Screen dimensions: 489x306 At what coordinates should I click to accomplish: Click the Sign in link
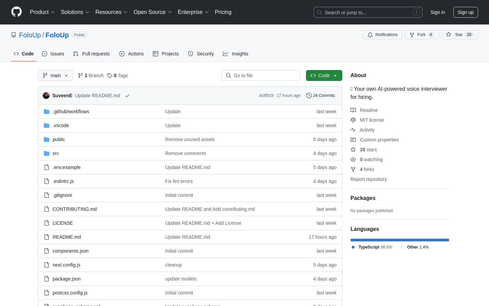point(438,12)
